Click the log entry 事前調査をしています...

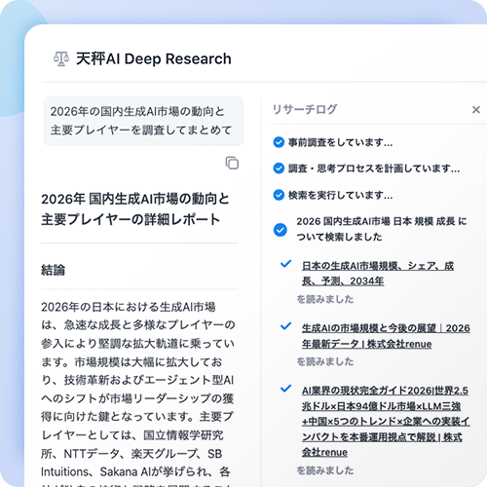coord(340,142)
